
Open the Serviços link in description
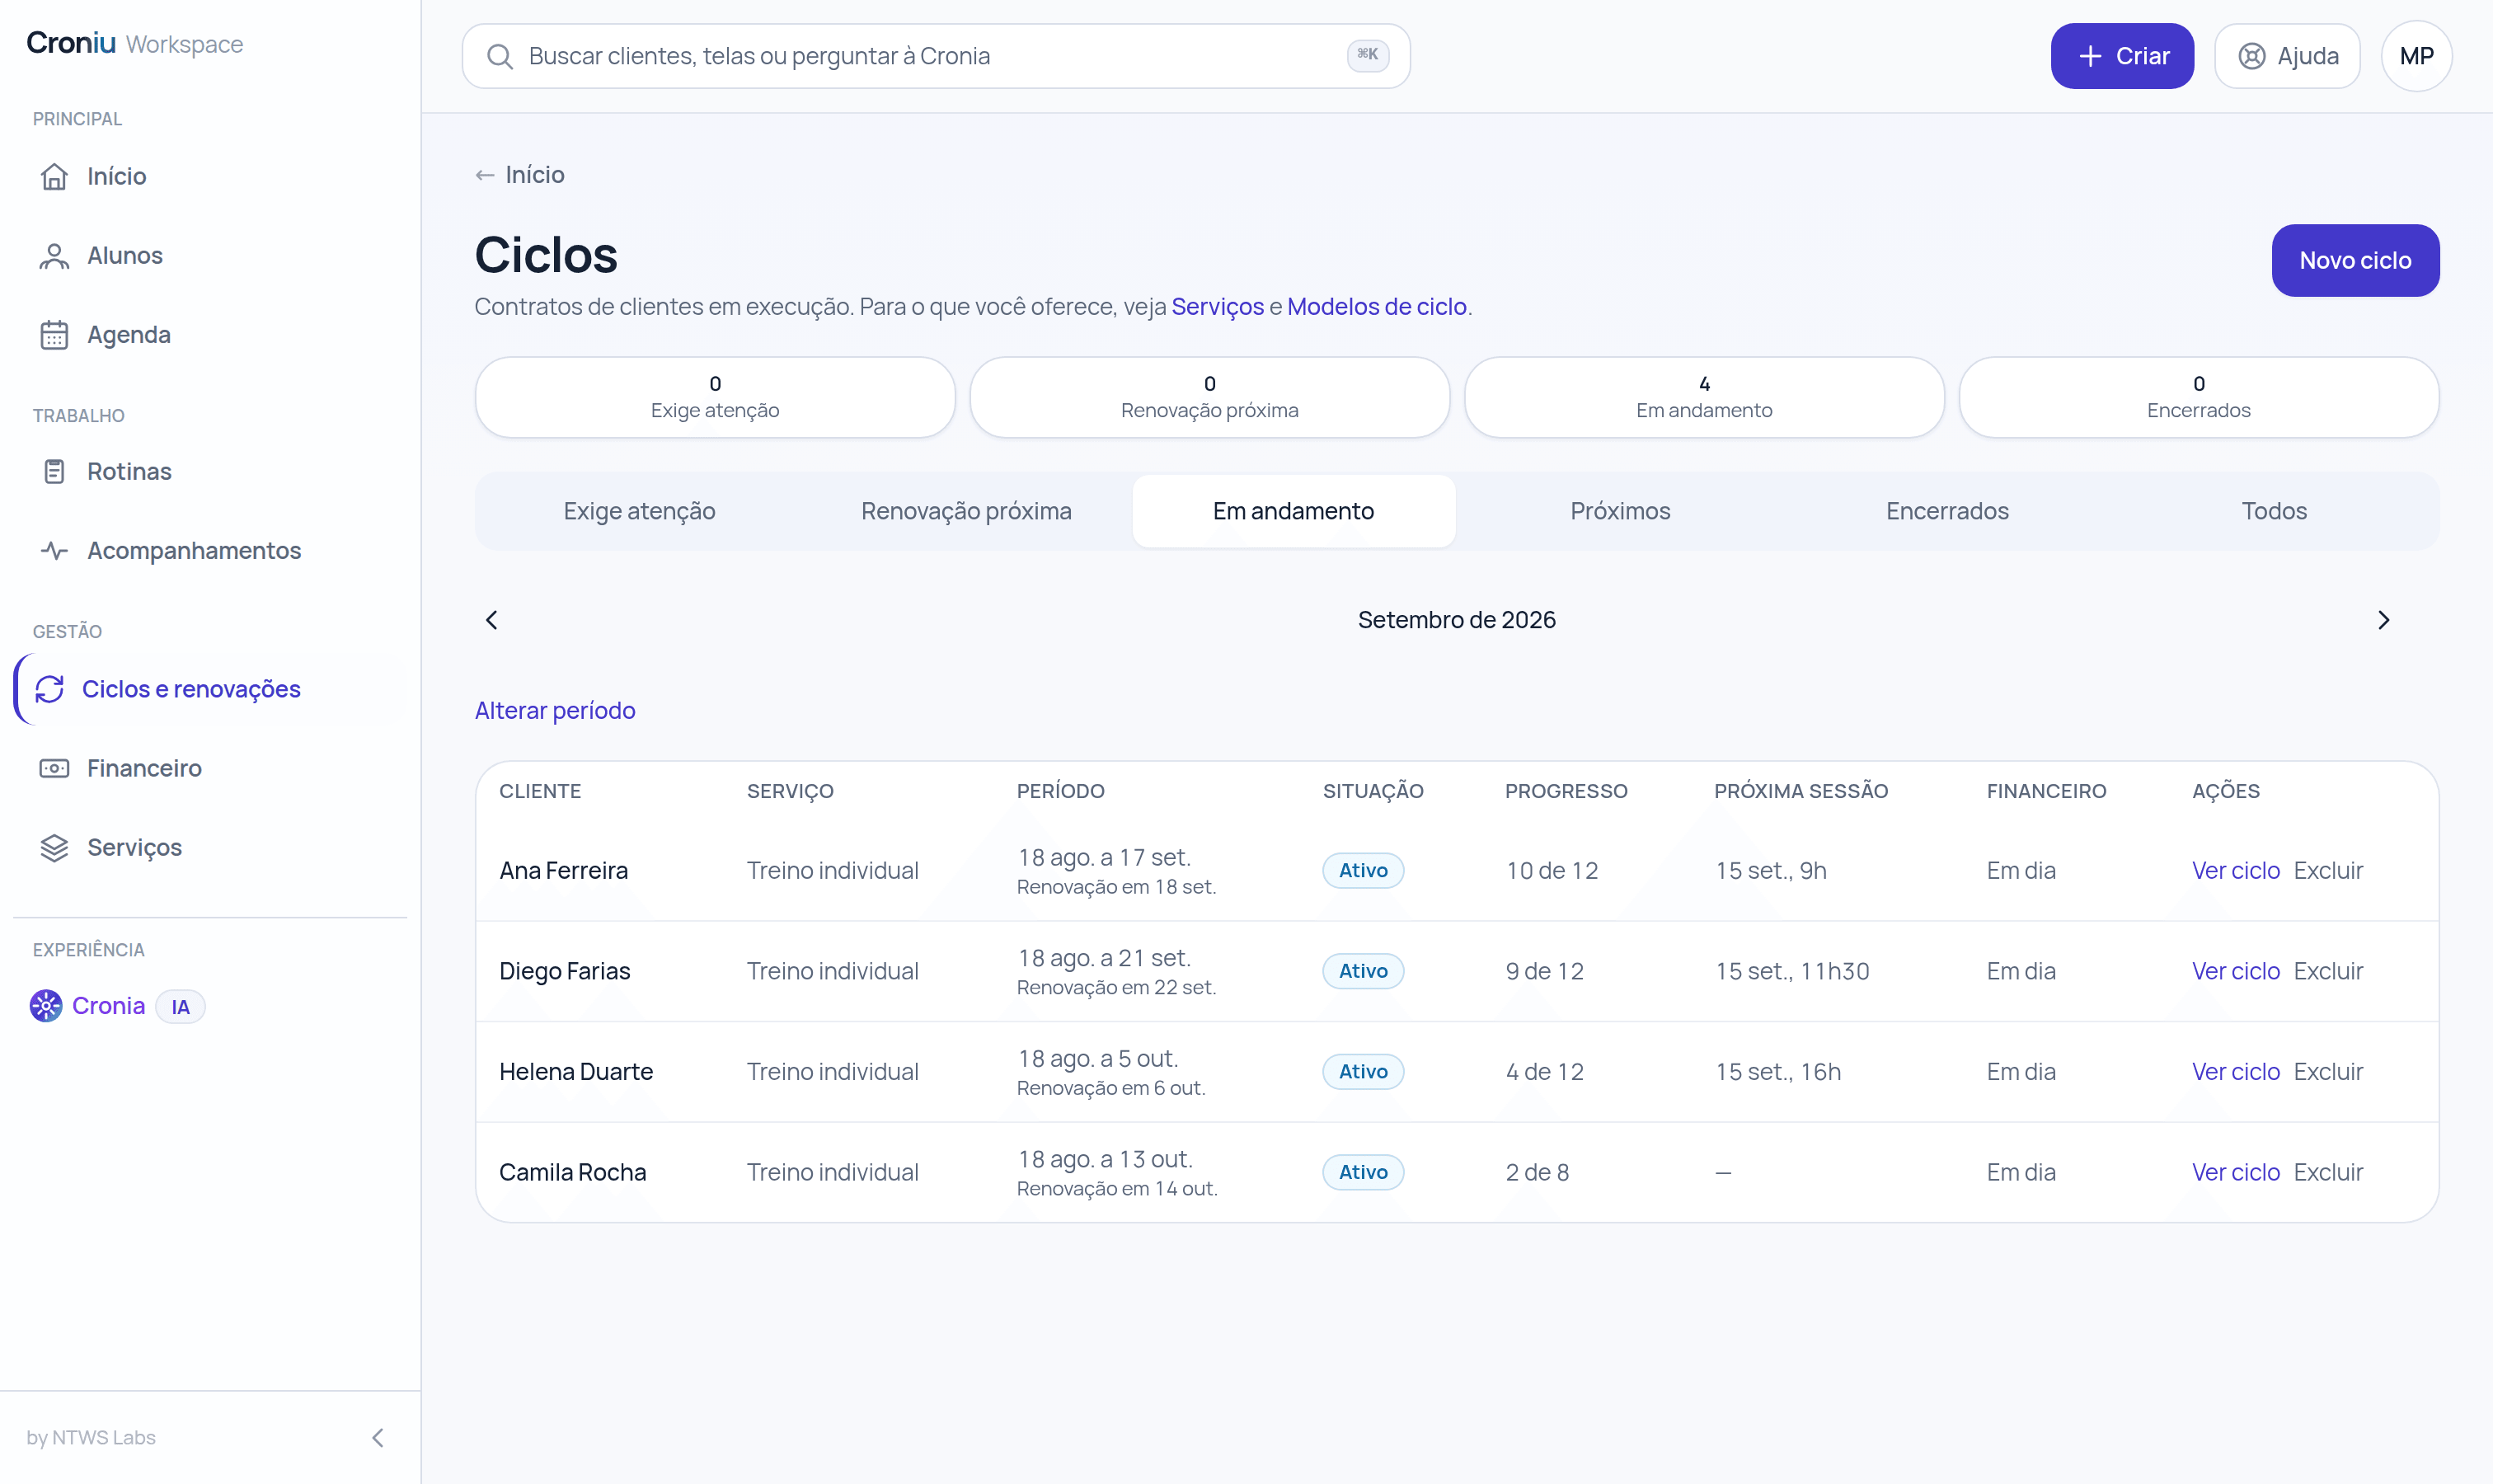tap(1217, 307)
